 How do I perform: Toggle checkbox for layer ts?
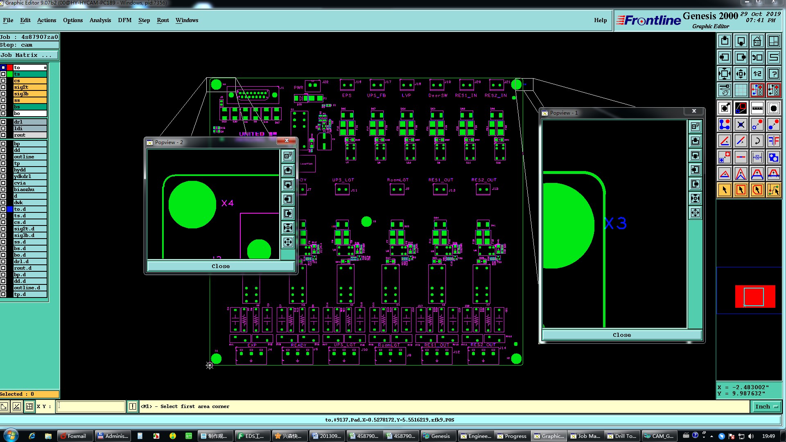(x=3, y=74)
